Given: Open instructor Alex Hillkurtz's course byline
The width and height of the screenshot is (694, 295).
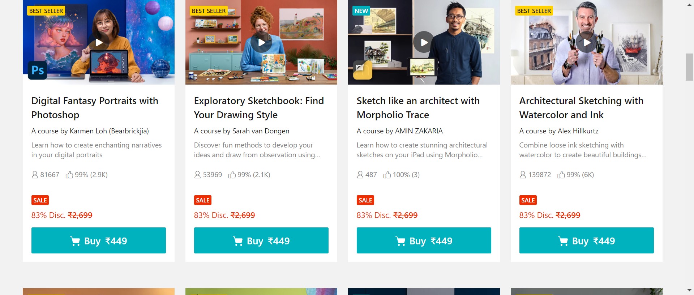Looking at the screenshot, I should coord(559,131).
